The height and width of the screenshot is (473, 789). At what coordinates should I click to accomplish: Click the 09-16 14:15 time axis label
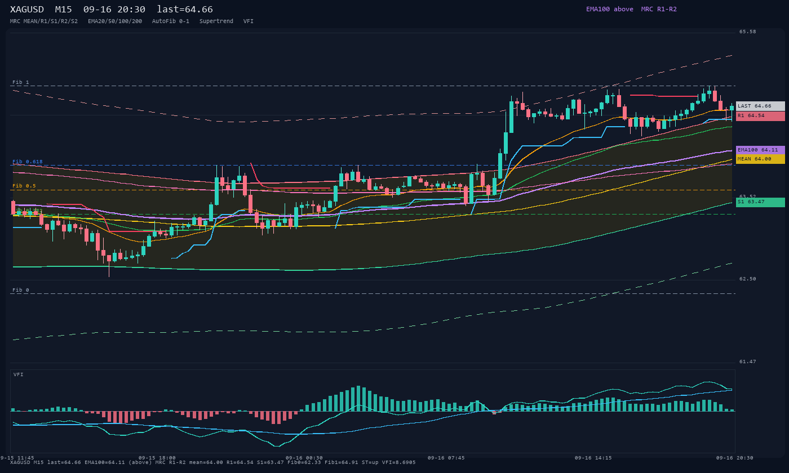pos(593,458)
